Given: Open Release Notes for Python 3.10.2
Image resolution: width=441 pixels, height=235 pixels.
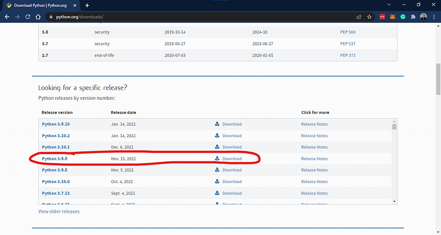Looking at the screenshot, I should pyautogui.click(x=314, y=136).
